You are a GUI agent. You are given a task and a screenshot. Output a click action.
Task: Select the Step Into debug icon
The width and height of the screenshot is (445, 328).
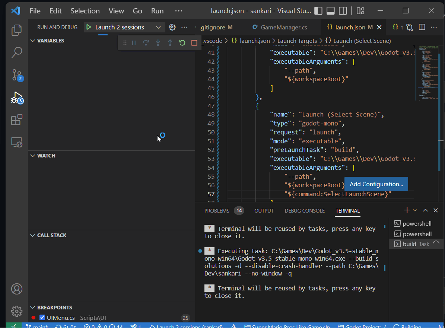(x=158, y=42)
